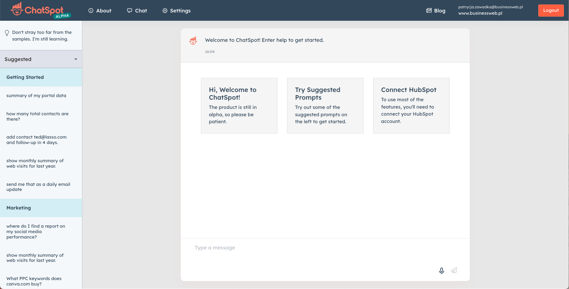Click the 16:04 message timestamp
Screen dimensions: 569x289
(x=210, y=52)
